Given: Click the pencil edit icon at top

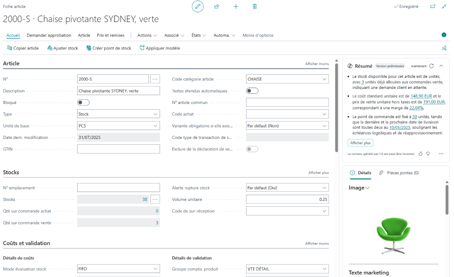Looking at the screenshot, I should click(x=198, y=7).
